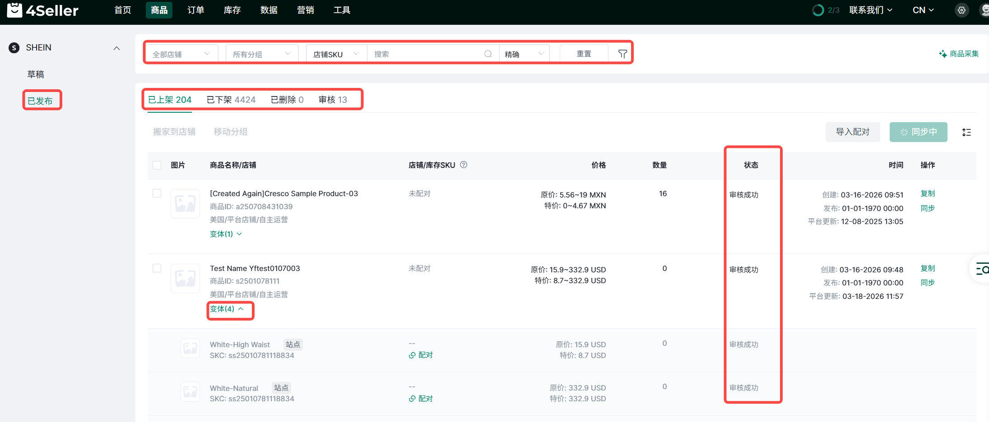This screenshot has width=989, height=422.
Task: Click the 重置 reset button
Action: point(584,54)
